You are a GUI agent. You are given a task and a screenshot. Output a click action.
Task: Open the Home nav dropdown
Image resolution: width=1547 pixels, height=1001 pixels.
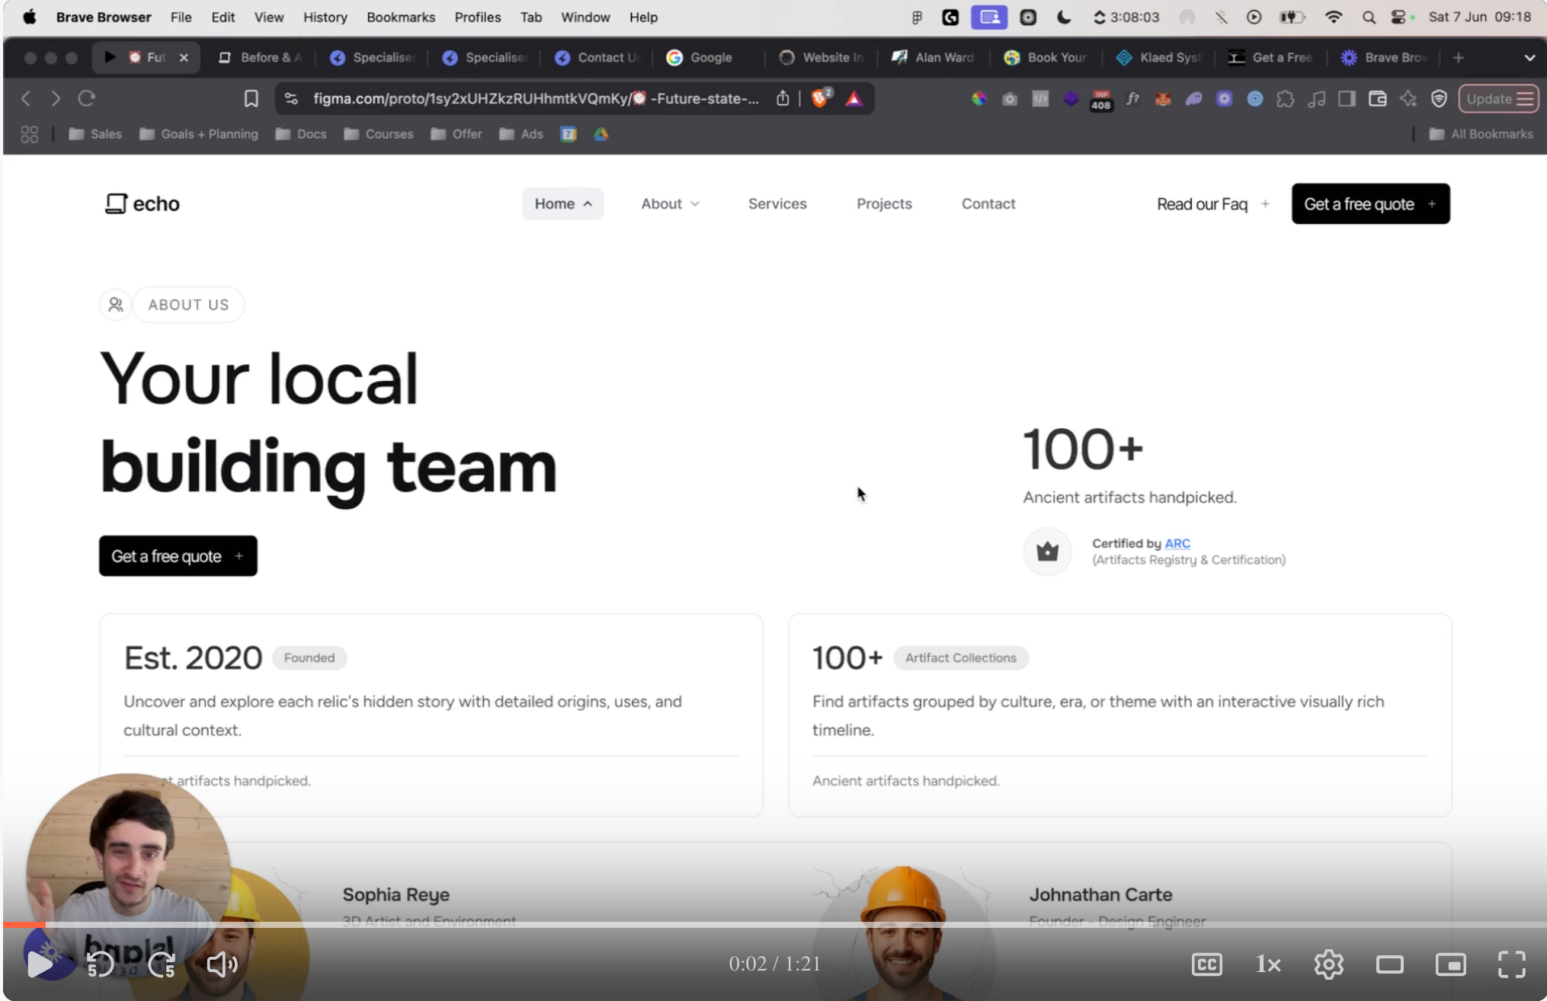(563, 203)
